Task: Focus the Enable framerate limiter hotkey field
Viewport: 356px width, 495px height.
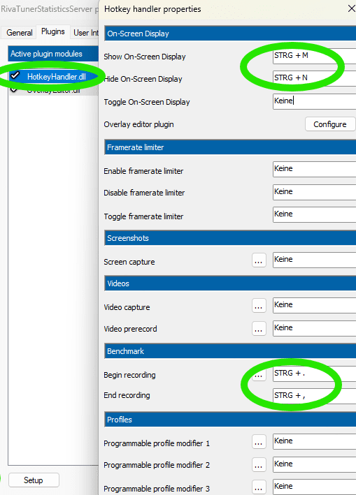Action: click(314, 169)
